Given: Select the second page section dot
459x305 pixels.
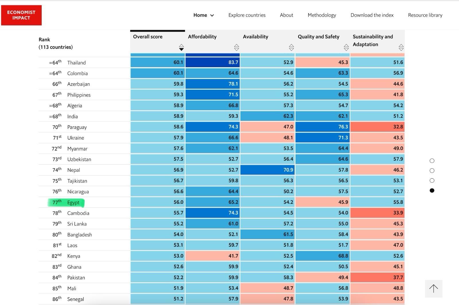Looking at the screenshot, I should (x=432, y=171).
